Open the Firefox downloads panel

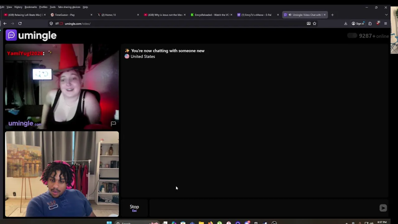(x=345, y=23)
